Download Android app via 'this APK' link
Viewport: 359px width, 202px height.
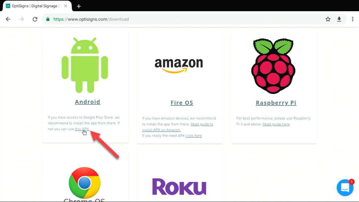[x=82, y=129]
